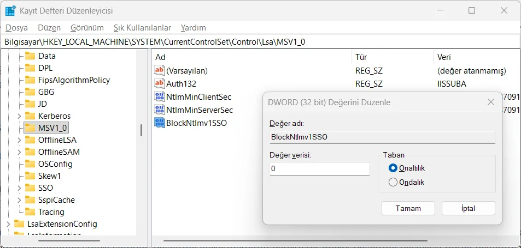The height and width of the screenshot is (248, 521).
Task: Click the NtlmMinClientSec DWORD icon
Action: (x=160, y=96)
